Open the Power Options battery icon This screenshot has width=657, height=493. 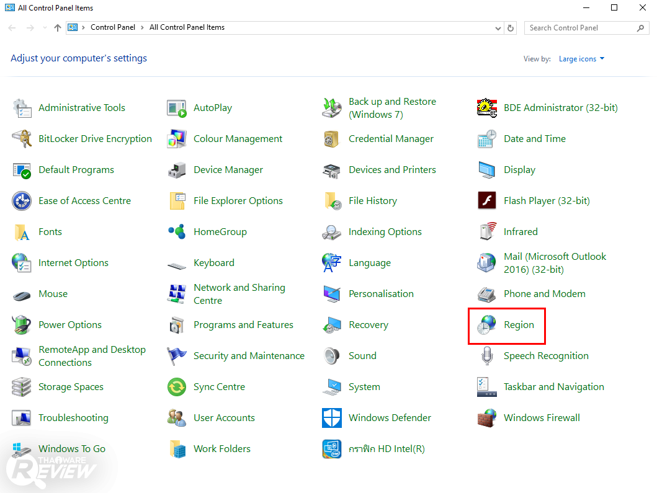point(22,325)
